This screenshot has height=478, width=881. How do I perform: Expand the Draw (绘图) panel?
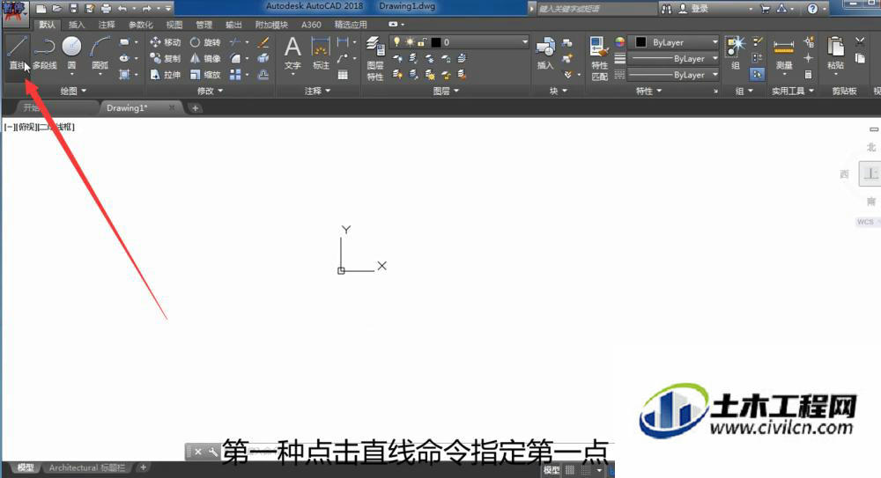click(x=73, y=91)
